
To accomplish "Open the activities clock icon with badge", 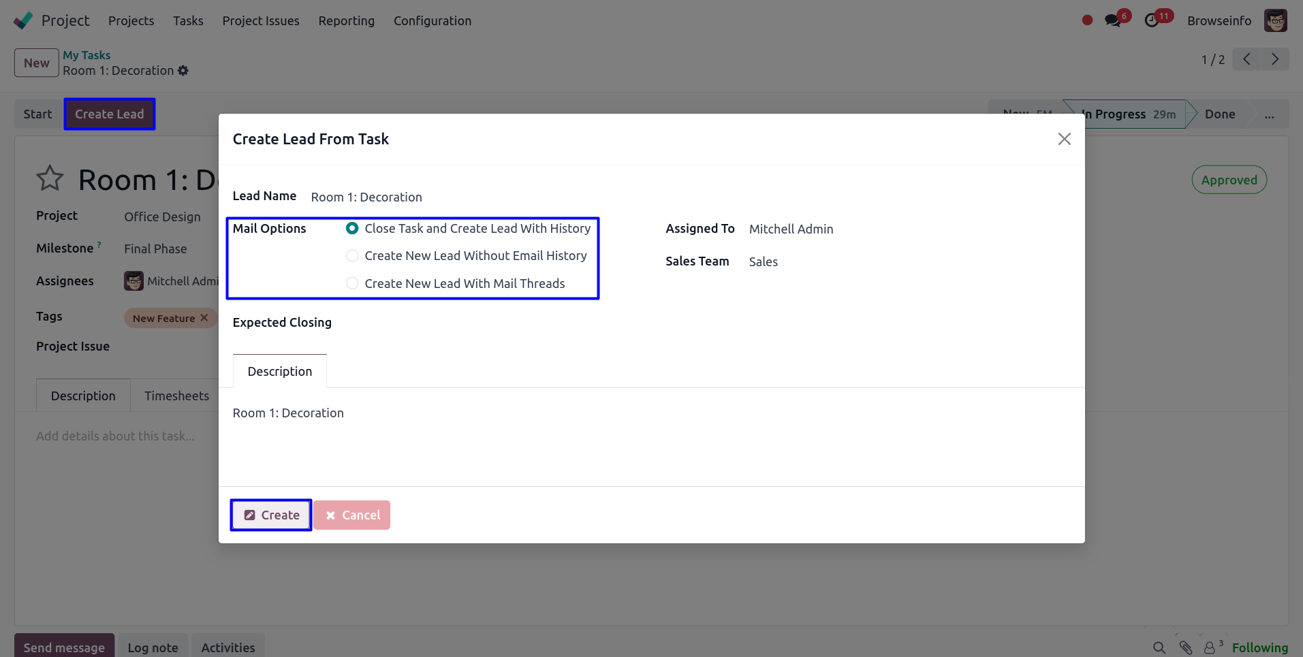I will point(1152,20).
